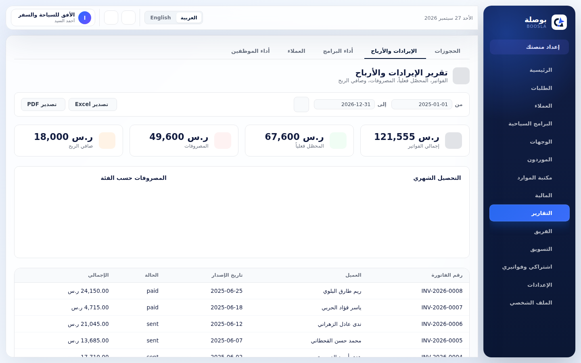Open the user avatar with letter I
Viewport: 581px width, 363px height.
pos(85,18)
